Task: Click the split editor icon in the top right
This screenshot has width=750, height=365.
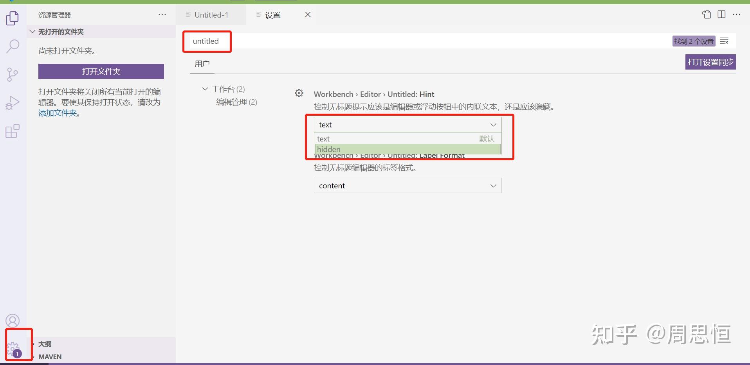Action: coord(721,14)
